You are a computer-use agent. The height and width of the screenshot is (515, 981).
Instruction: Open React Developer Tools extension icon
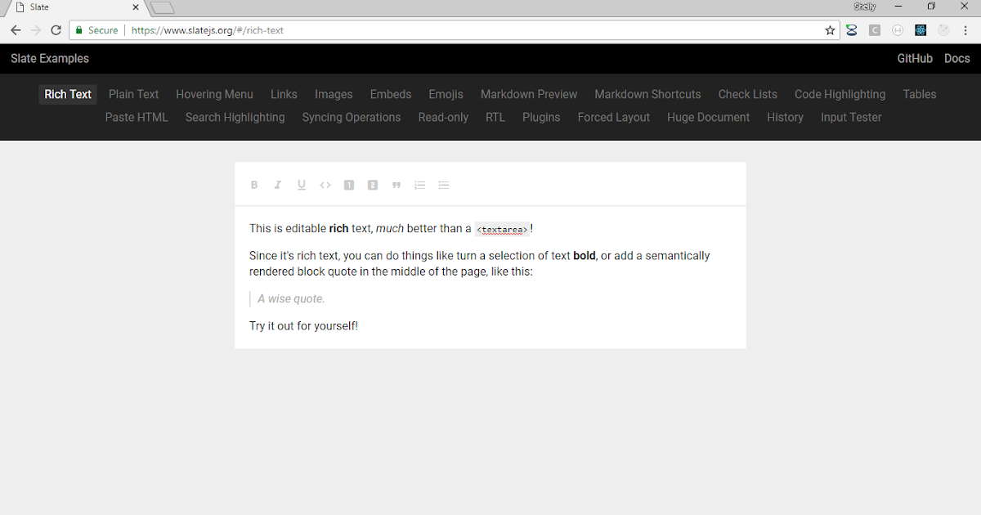pos(921,29)
